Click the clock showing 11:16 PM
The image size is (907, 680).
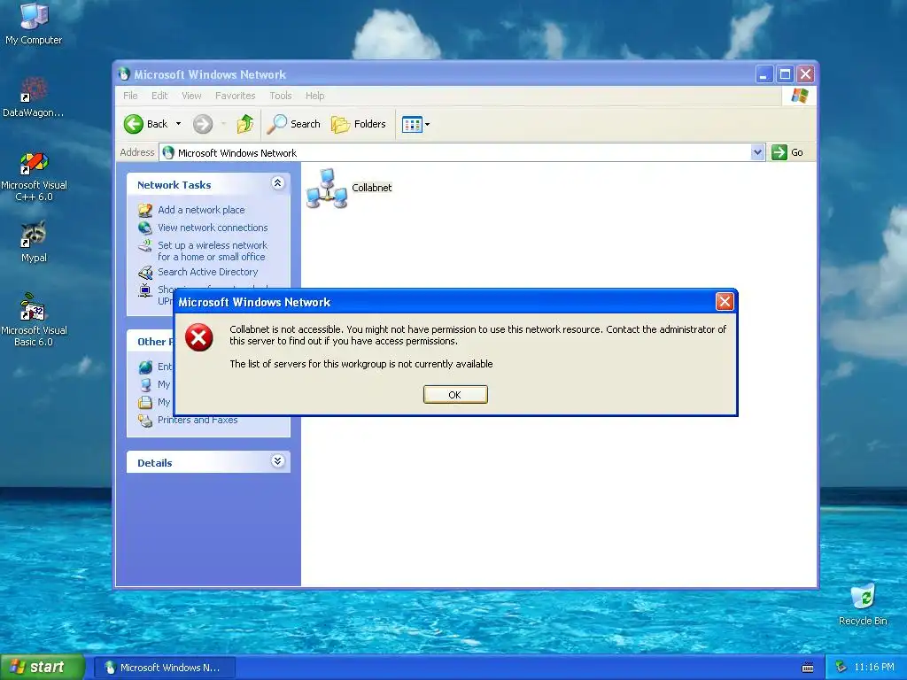874,668
